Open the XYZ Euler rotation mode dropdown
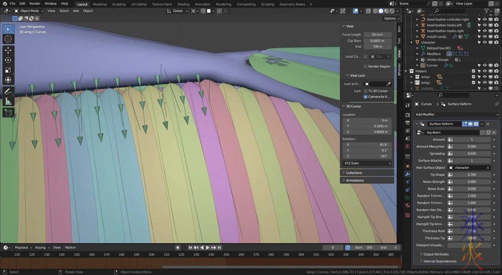Viewport: 502px width, 275px height. coord(367,163)
